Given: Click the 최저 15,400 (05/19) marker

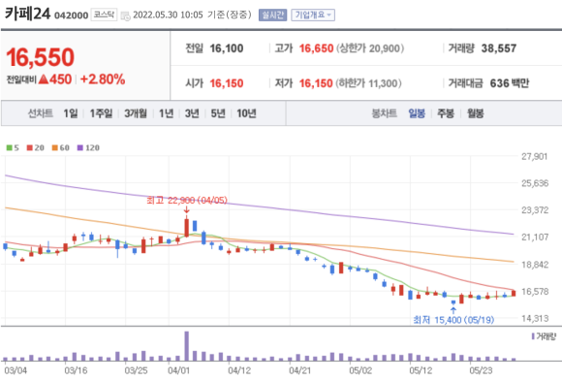Looking at the screenshot, I should coord(453,319).
